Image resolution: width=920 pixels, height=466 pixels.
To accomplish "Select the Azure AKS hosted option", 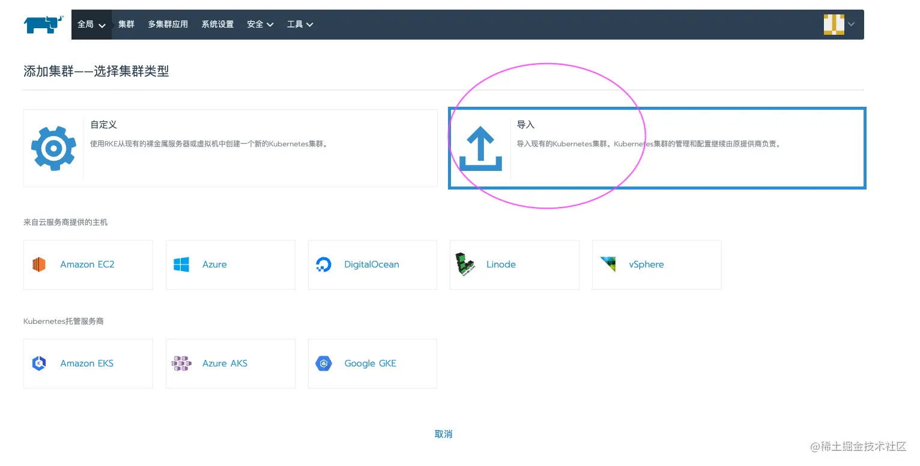I will click(x=231, y=363).
